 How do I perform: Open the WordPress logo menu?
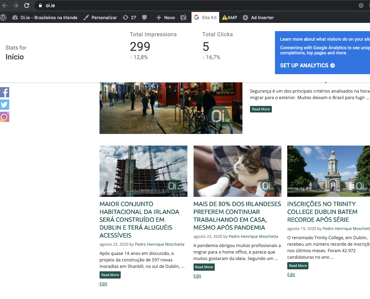tap(3, 17)
